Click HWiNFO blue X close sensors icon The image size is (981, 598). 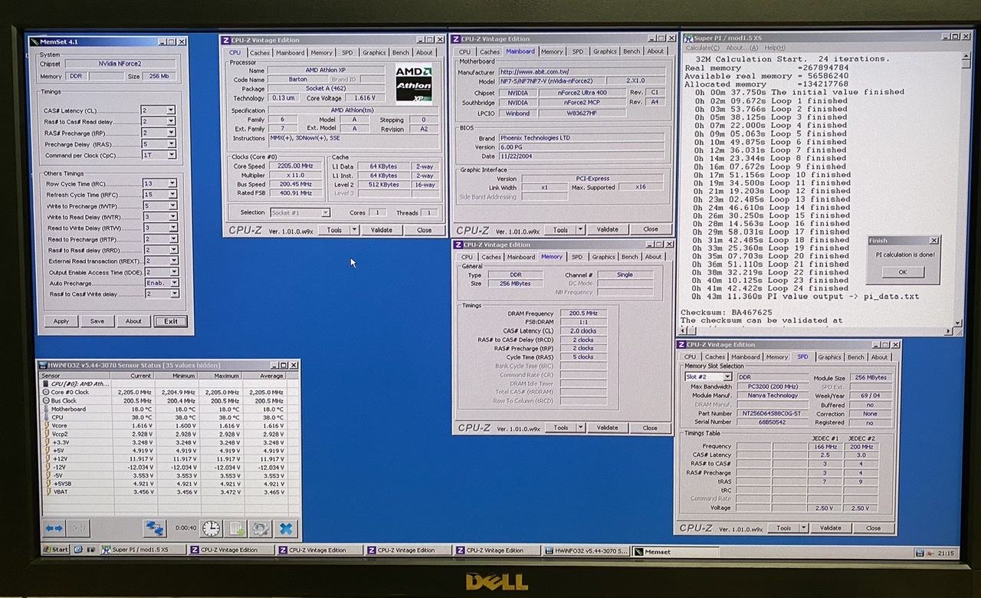click(286, 528)
